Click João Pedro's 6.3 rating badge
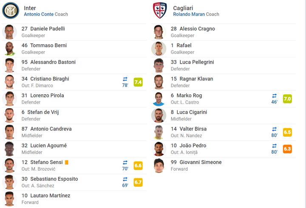Image resolution: width=306 pixels, height=208 pixels. pos(287,149)
